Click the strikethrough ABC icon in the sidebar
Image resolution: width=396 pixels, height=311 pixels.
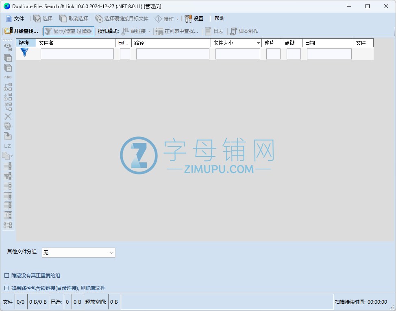[x=8, y=77]
